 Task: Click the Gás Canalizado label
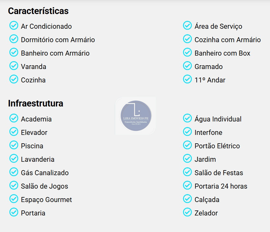[45, 173]
